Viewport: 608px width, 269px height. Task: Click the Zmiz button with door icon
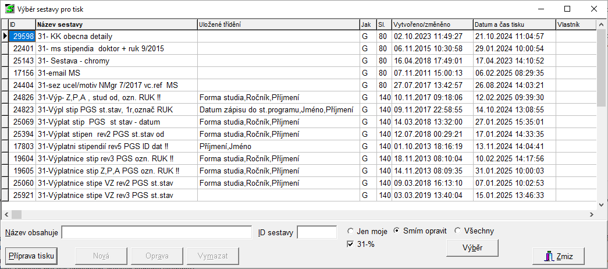pyautogui.click(x=558, y=256)
